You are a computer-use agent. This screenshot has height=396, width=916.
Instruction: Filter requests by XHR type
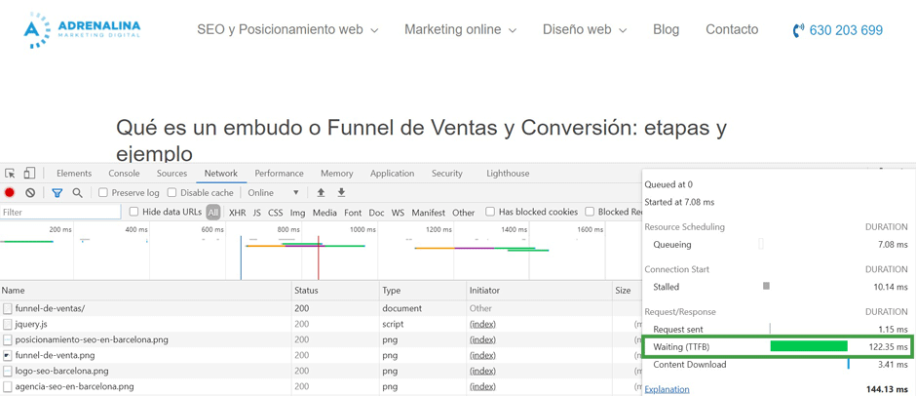tap(237, 213)
